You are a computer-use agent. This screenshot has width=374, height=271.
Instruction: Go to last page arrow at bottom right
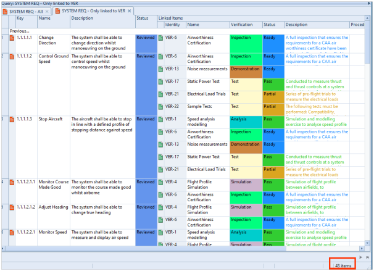pos(368,257)
